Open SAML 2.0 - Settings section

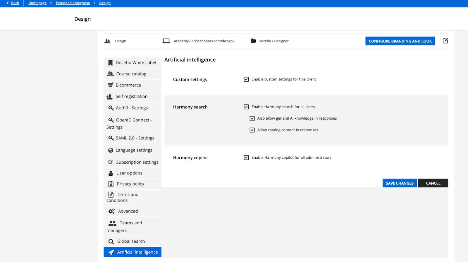pos(135,138)
